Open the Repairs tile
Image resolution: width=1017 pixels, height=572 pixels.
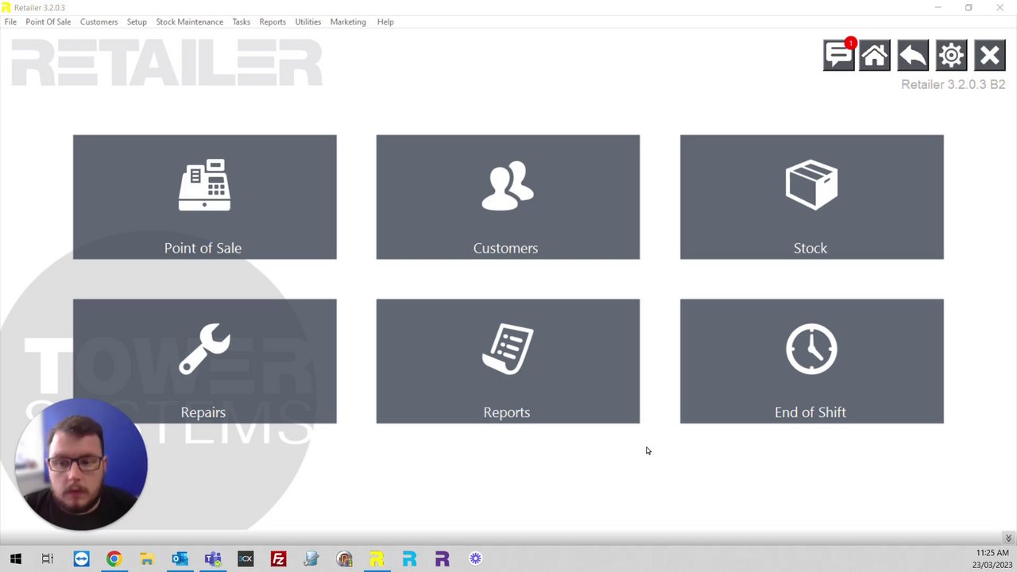coord(204,361)
